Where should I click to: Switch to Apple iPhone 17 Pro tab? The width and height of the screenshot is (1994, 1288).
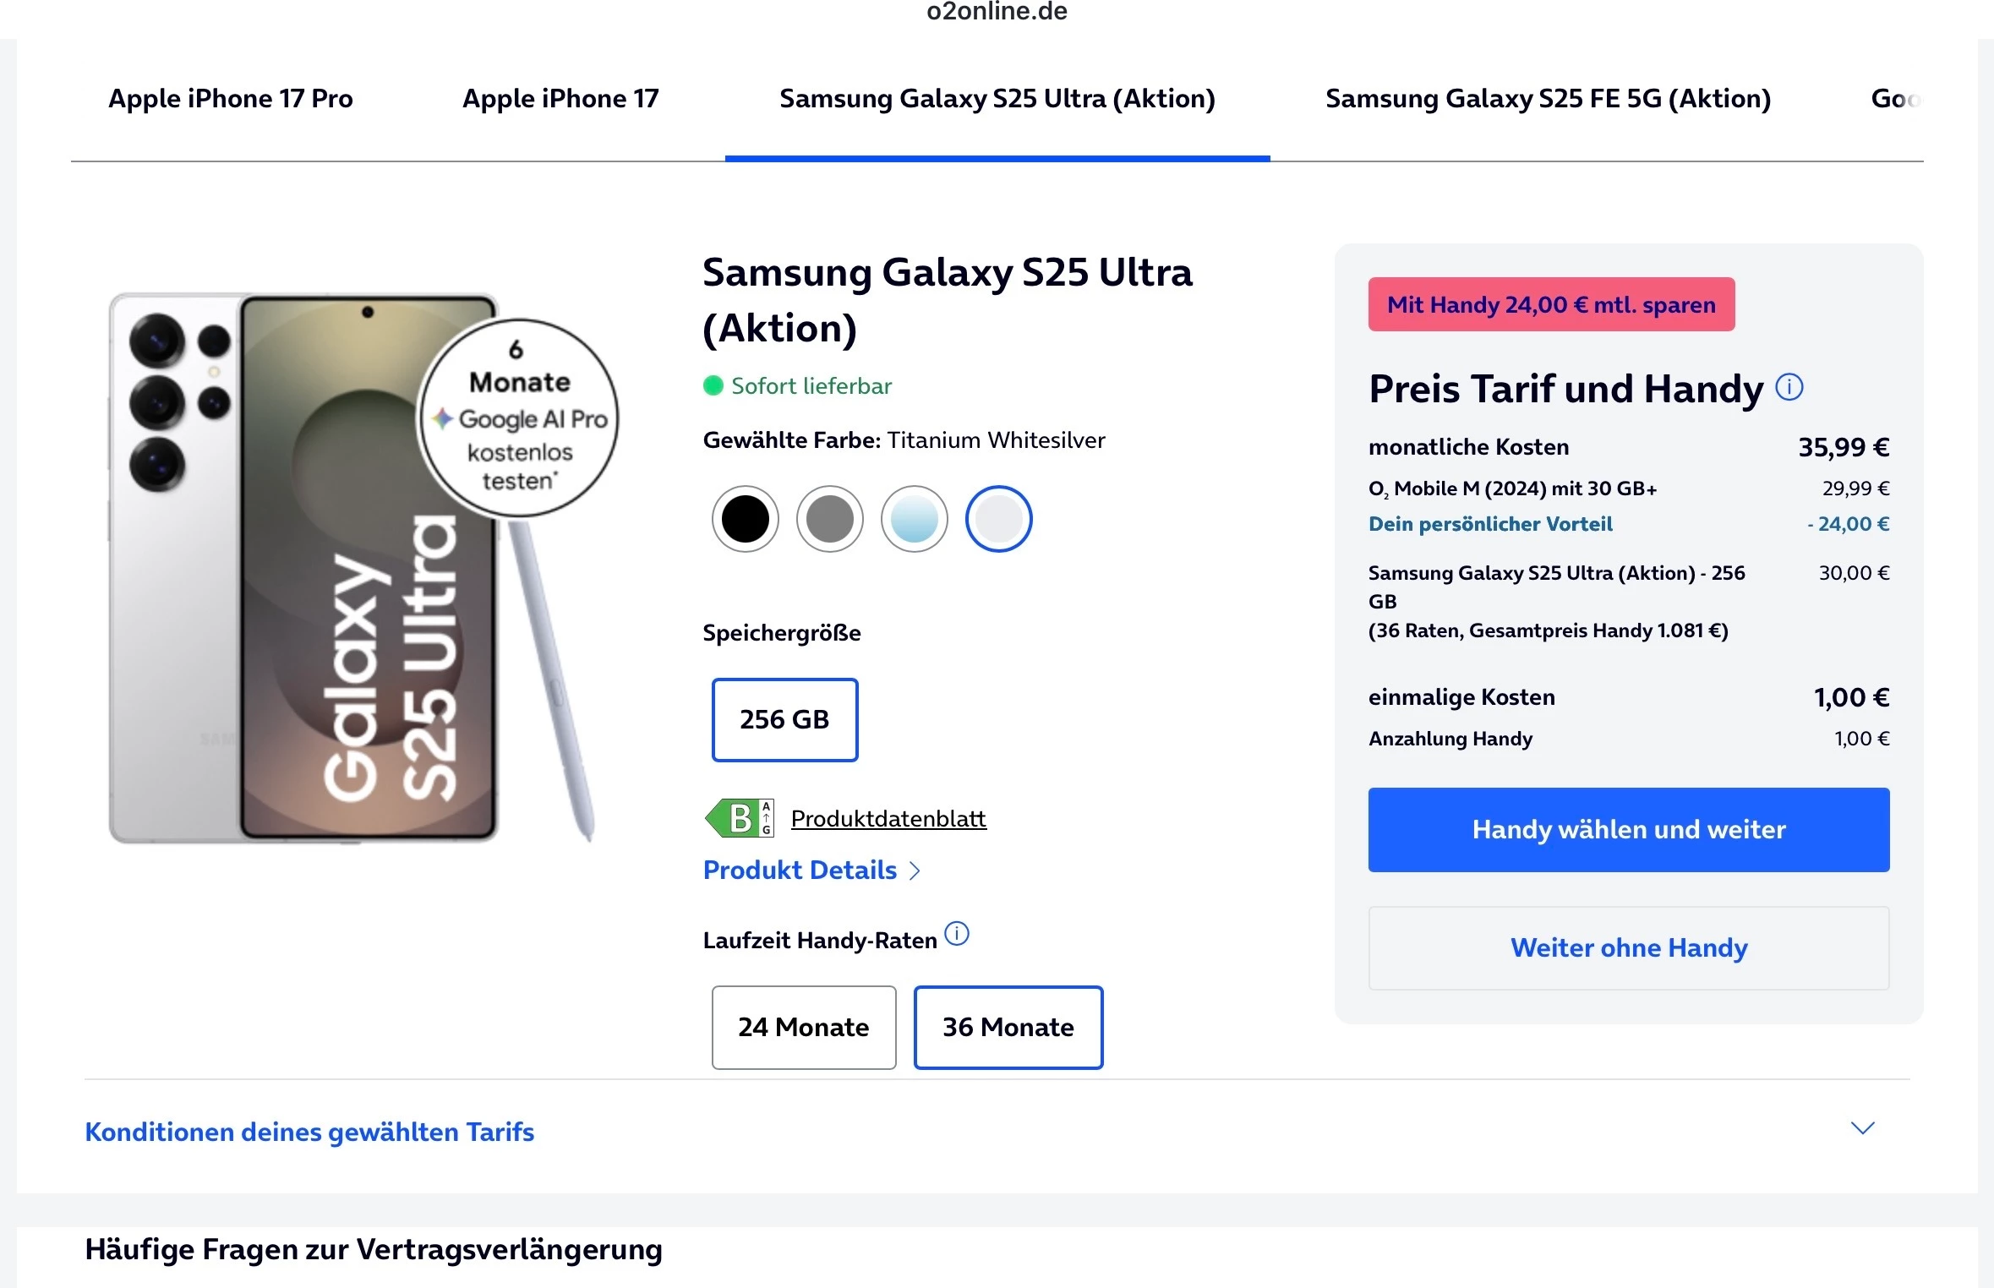(x=230, y=99)
